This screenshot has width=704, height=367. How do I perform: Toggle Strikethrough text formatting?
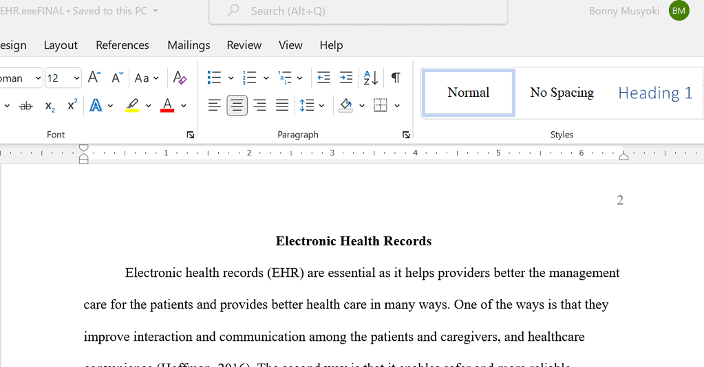pyautogui.click(x=26, y=105)
